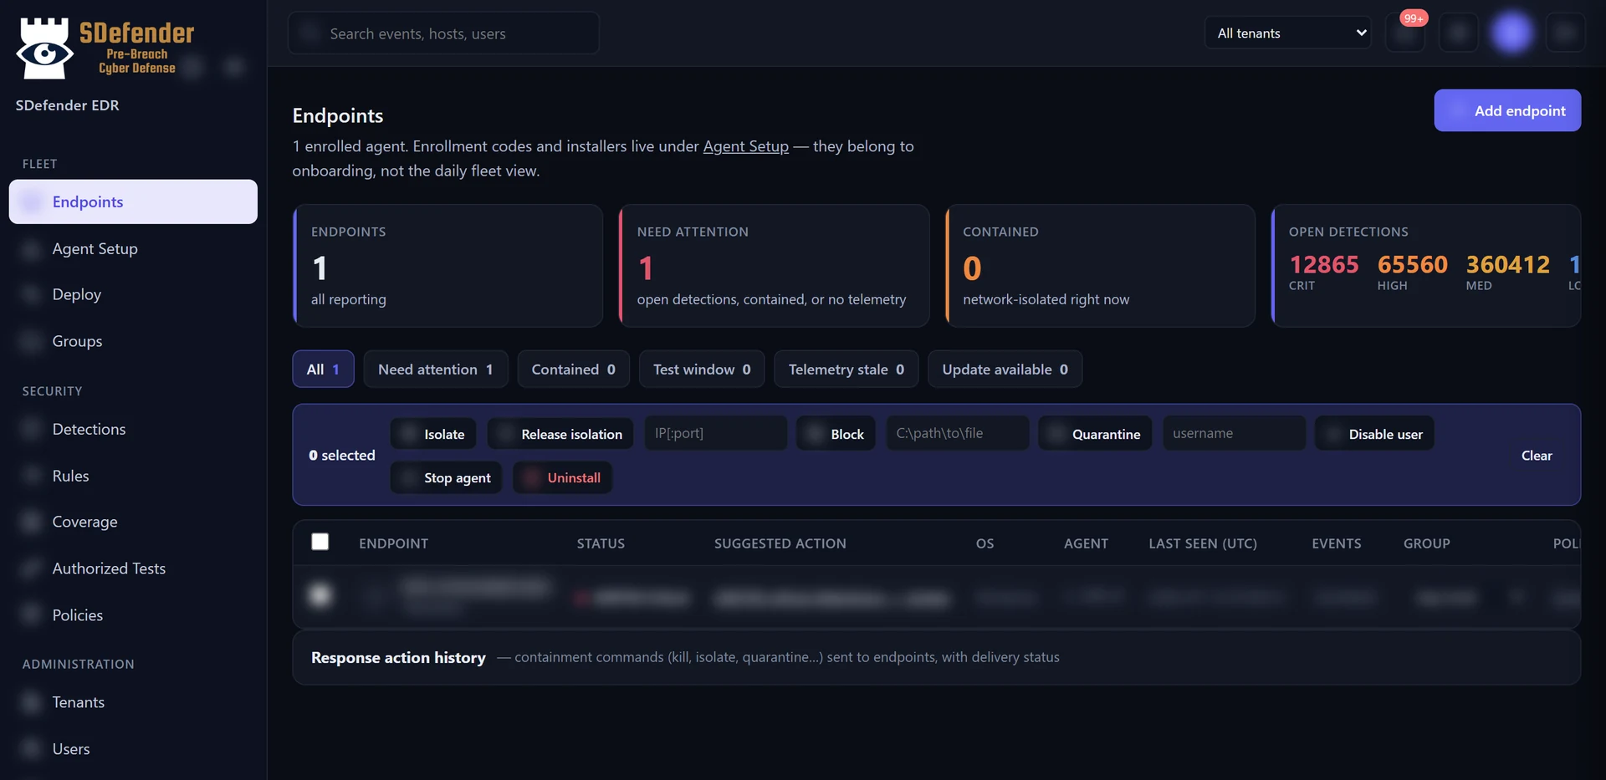This screenshot has height=780, width=1606.
Task: Follow the Agent Setup link in description
Action: pyautogui.click(x=746, y=146)
